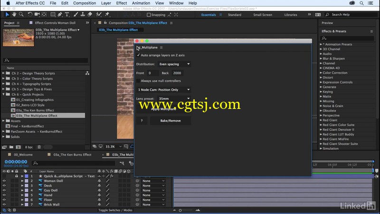Toggle Auto arrange layers on Z axis checkbox
Image resolution: width=380 pixels, height=214 pixels.
coord(138,55)
